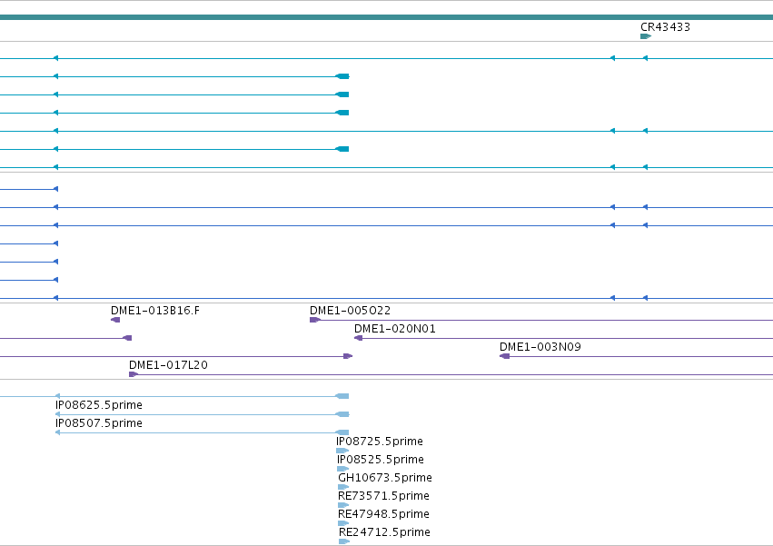Select the GH10673.5prime light-blue glyph

[x=343, y=487]
